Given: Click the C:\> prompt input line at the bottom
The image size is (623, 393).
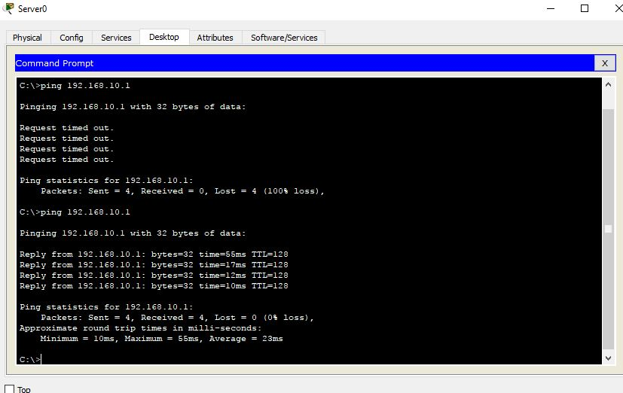Looking at the screenshot, I should [31, 359].
